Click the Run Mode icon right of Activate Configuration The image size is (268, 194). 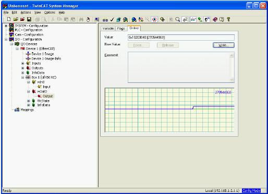click(x=125, y=19)
